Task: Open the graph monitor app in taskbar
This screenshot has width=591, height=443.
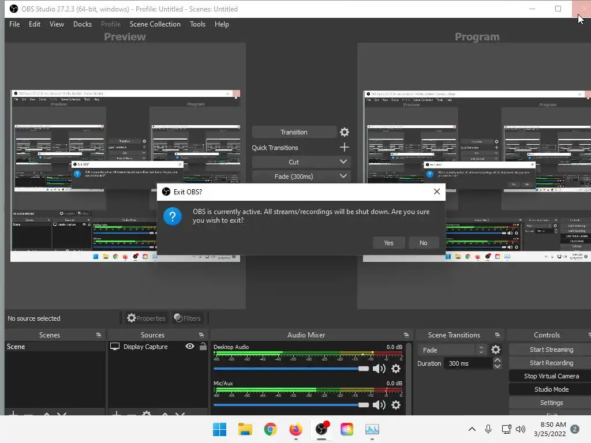Action: 372,429
